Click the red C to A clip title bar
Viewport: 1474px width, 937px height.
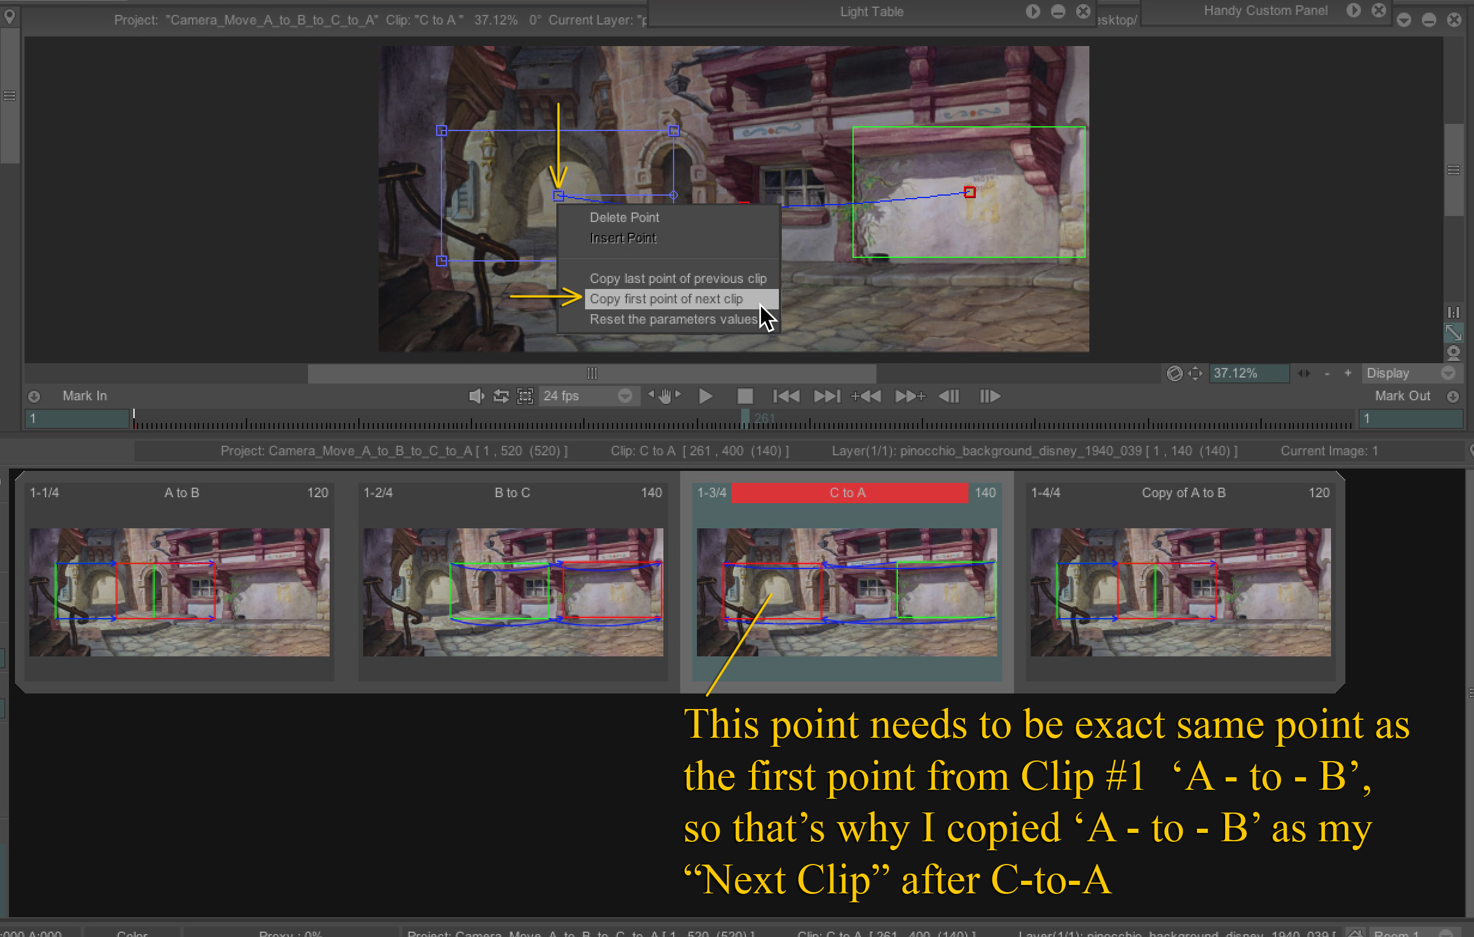849,493
